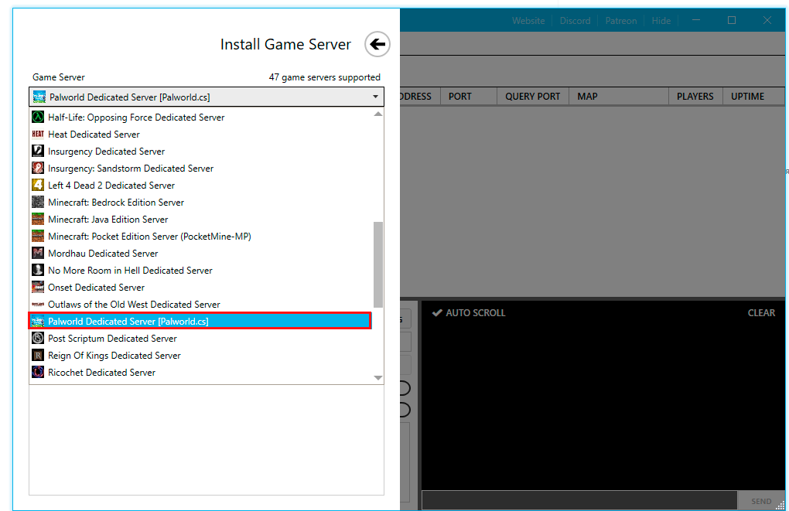Select Half-Life: Opposing Force Dedicated Server

[201, 118]
